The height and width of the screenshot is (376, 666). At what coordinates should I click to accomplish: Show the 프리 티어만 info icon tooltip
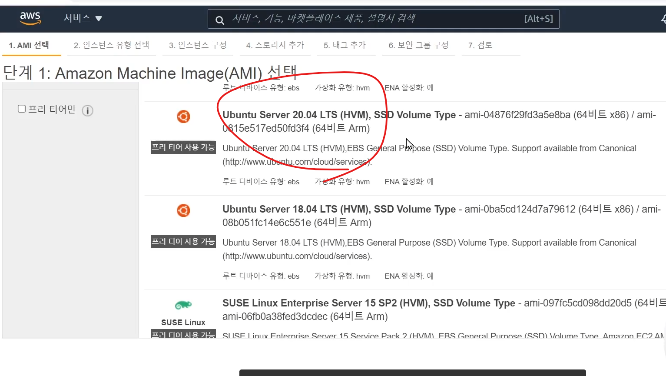coord(87,110)
